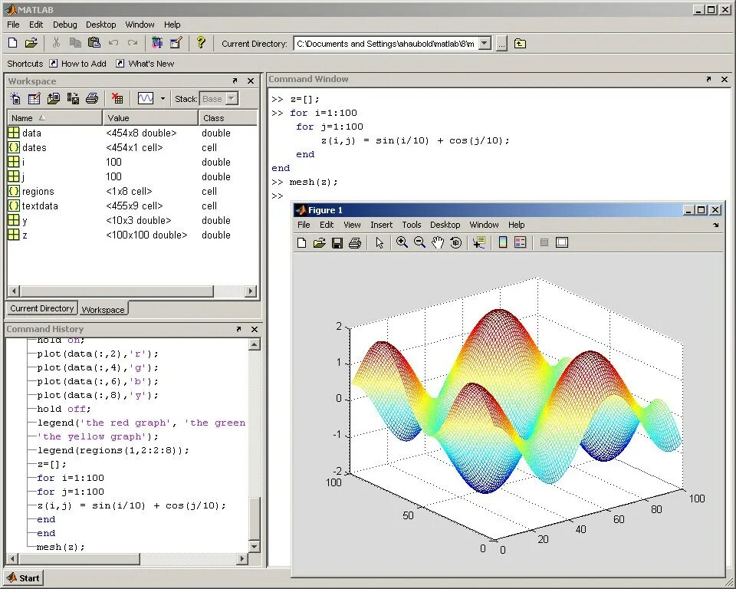Click the Value column header in the Workspace

(151, 118)
